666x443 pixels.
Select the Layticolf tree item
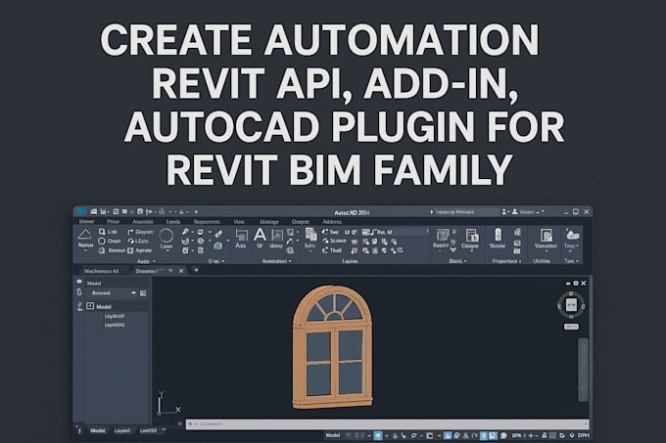(x=115, y=316)
